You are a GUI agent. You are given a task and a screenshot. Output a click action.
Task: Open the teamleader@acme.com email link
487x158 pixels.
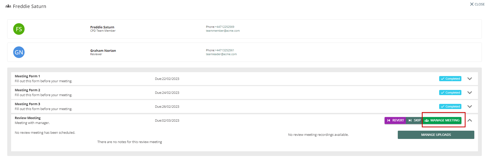point(221,54)
